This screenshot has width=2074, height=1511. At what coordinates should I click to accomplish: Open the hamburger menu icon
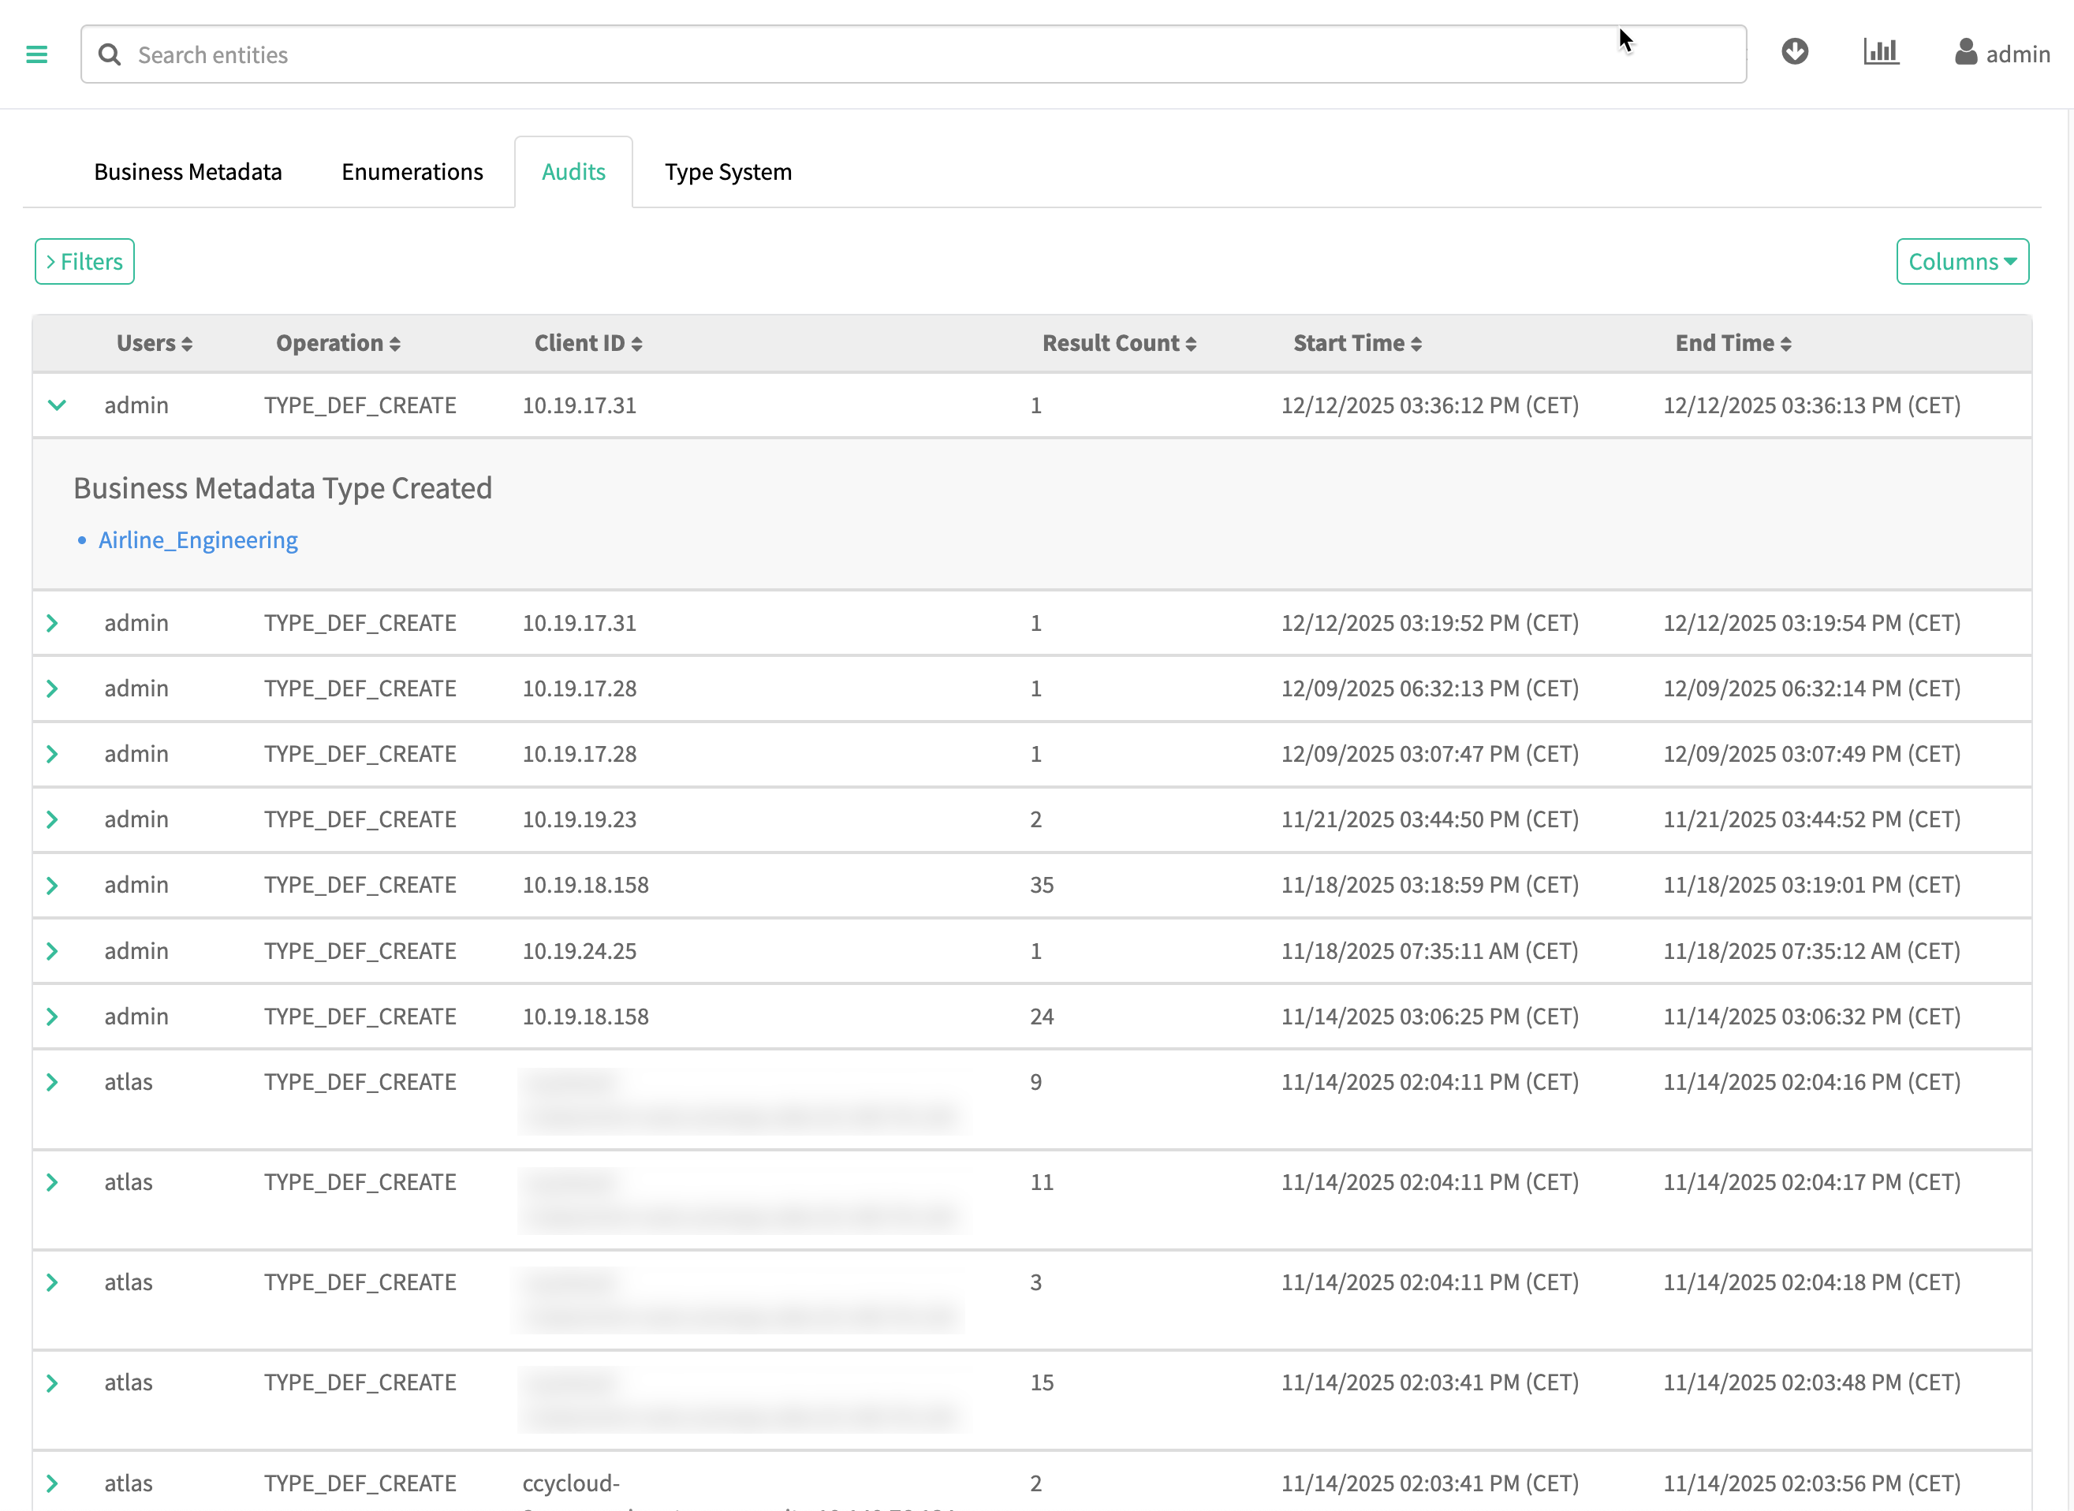[x=36, y=55]
